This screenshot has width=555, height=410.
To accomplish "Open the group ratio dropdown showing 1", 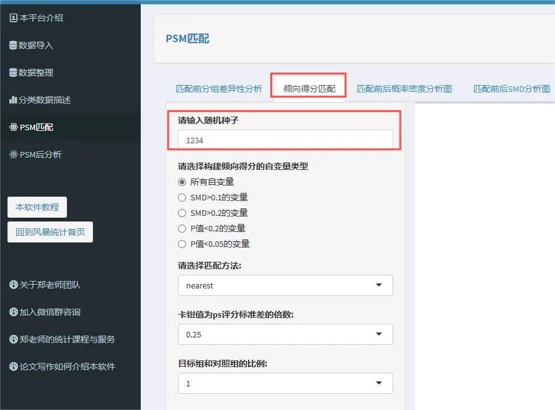I will [285, 383].
